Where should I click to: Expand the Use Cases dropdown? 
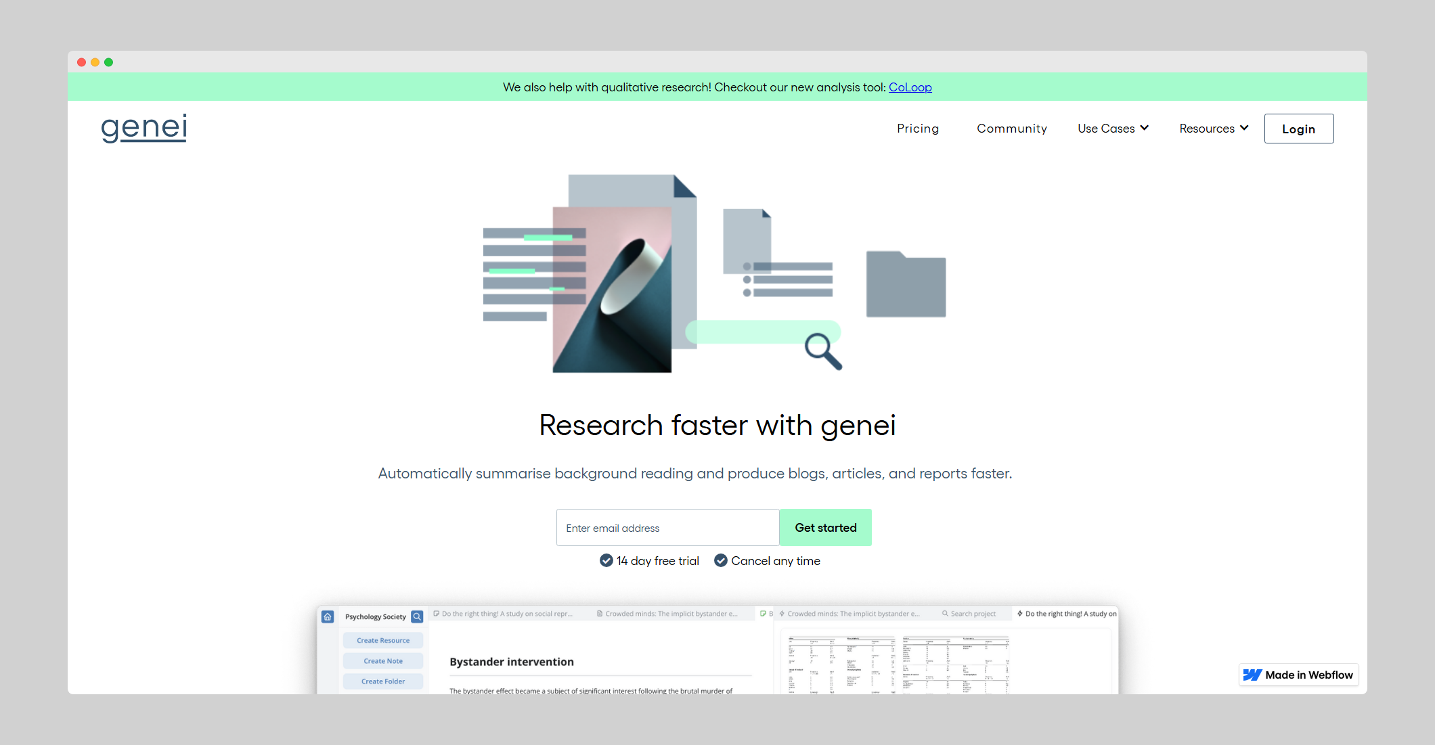(1112, 129)
